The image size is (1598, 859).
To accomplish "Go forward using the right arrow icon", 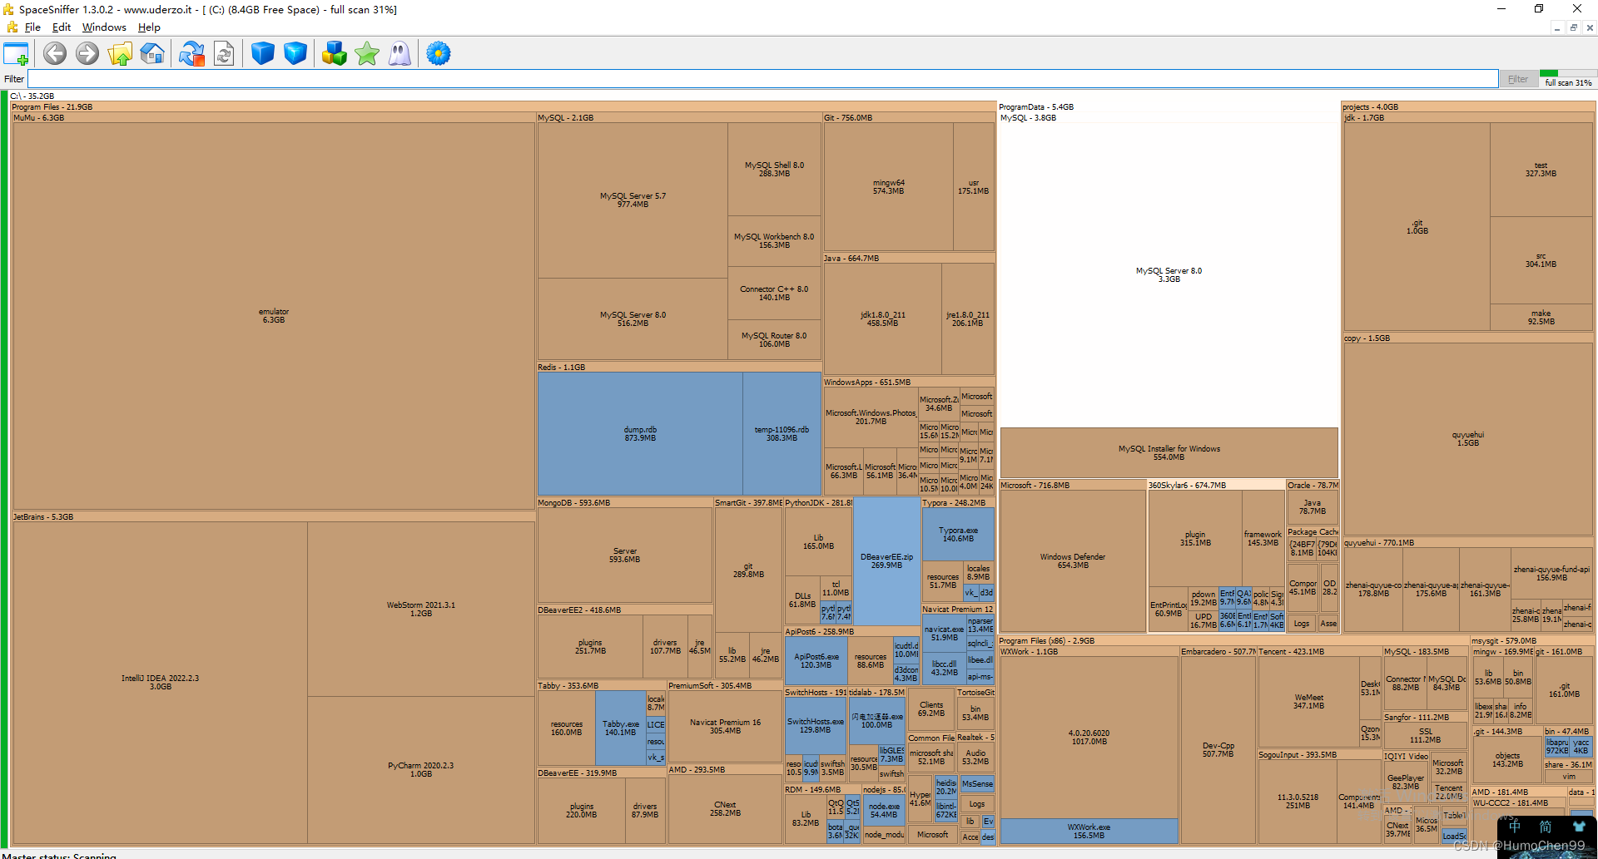I will pyautogui.click(x=87, y=54).
